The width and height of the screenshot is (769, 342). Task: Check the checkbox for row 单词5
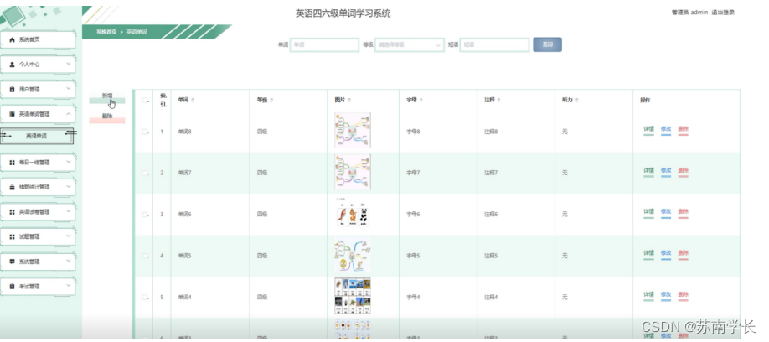145,256
